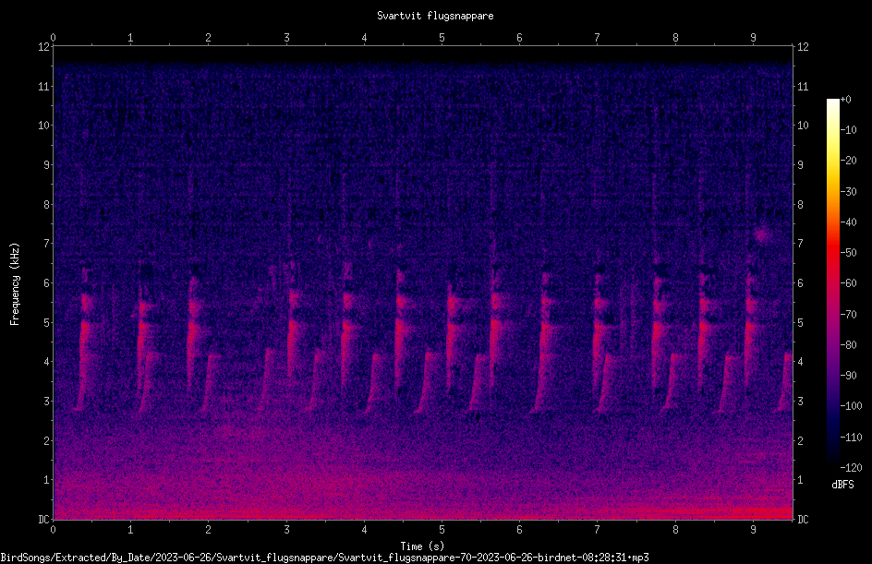Click the file path text ending in '08:28:31.mp3'
The image size is (872, 564).
[x=324, y=558]
